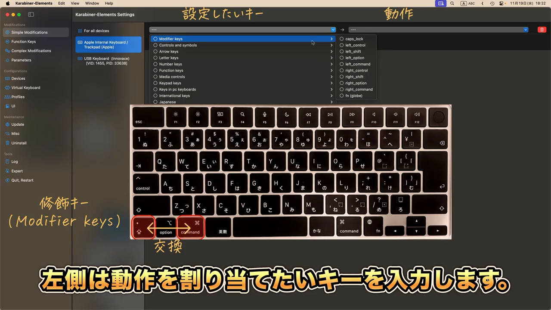Go to Virtual Keyboard configuration
This screenshot has height=310, width=551.
pos(25,88)
